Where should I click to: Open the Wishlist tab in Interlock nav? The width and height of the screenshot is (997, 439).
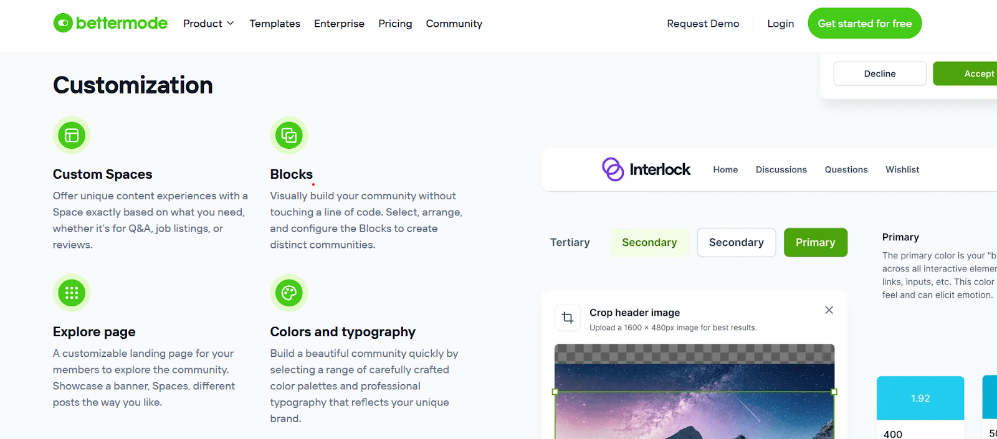tap(902, 169)
